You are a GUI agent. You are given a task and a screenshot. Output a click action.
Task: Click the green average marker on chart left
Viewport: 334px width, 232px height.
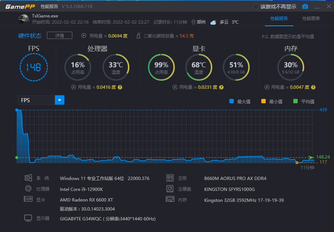(17, 157)
